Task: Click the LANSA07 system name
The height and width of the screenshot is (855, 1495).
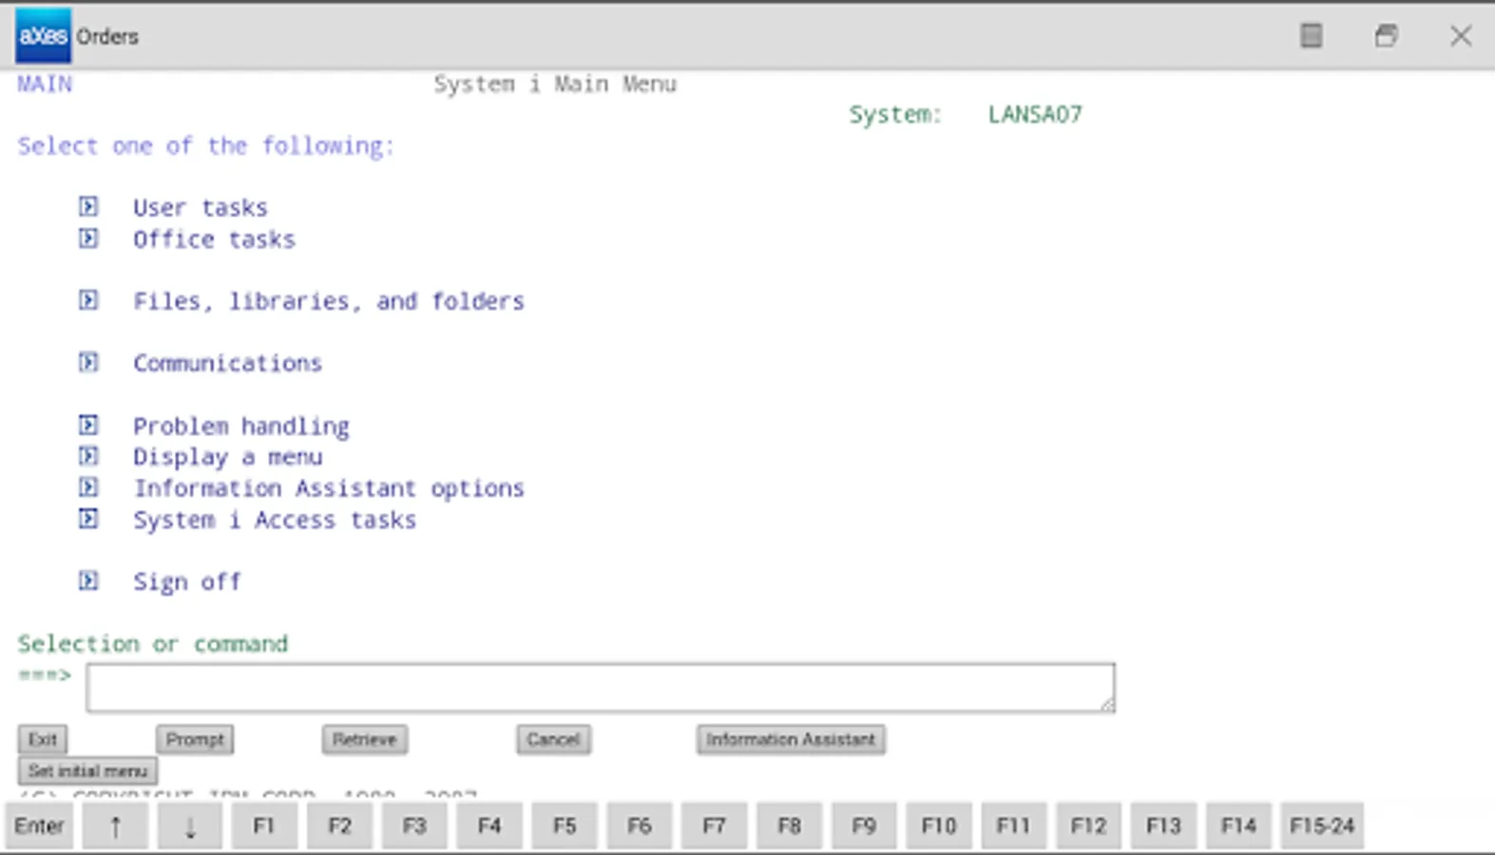Action: pyautogui.click(x=1035, y=114)
